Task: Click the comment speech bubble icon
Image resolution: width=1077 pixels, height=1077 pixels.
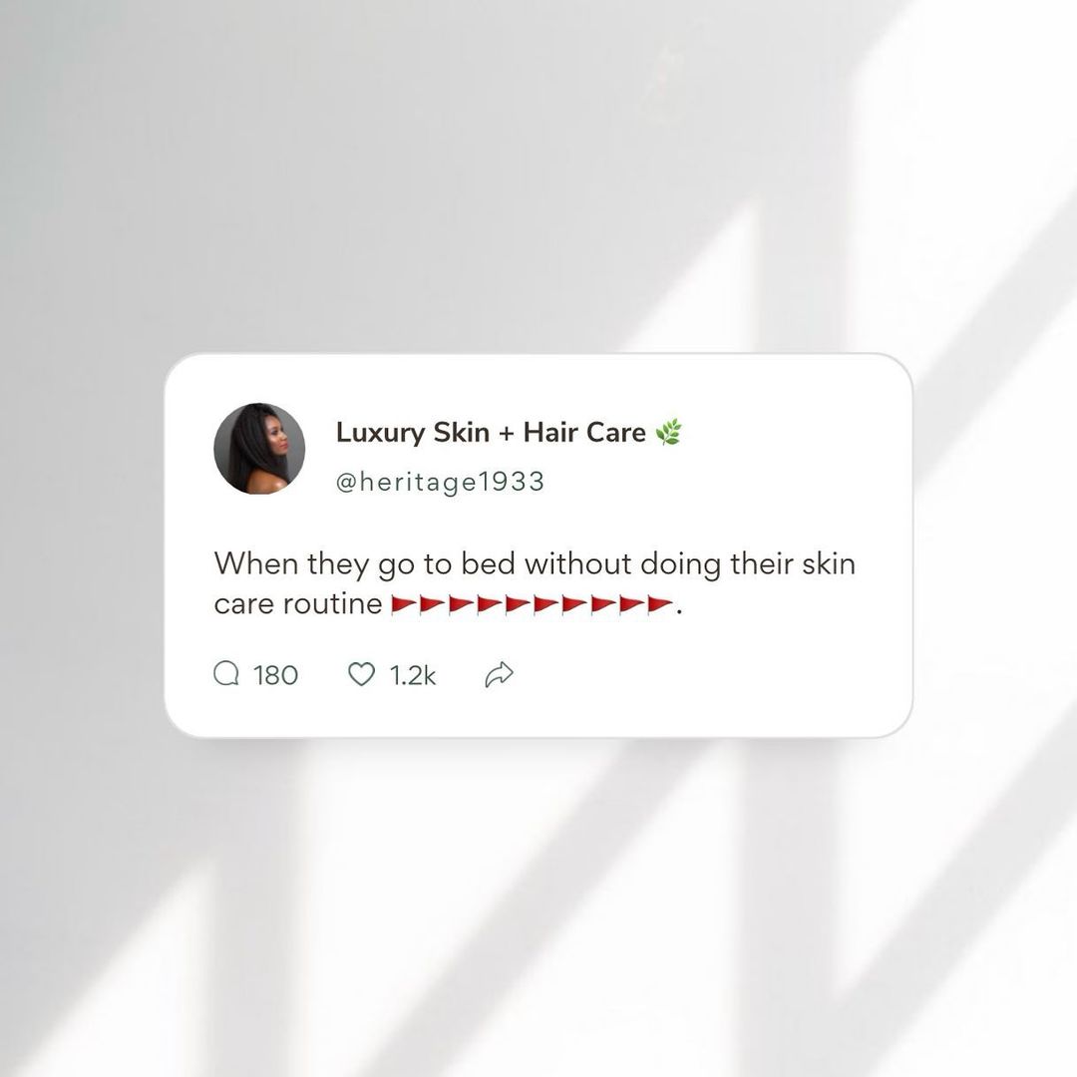Action: tap(226, 674)
